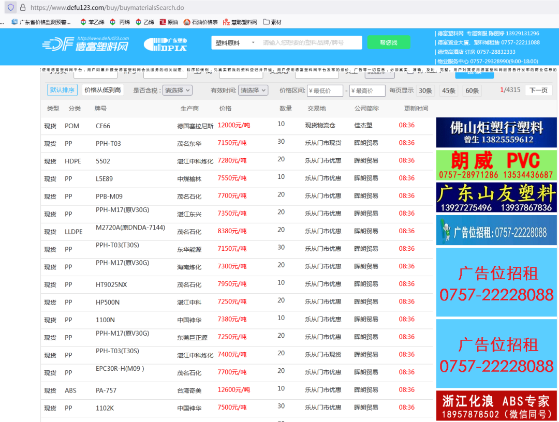Screen dimensions: 559x422
Task: Open the 石油价格表 bookmark
Action: point(201,22)
